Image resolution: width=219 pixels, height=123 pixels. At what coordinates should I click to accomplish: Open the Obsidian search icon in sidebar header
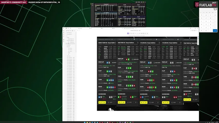point(69,28)
